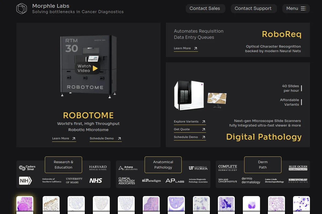Viewport: 322px width, 214px height.
Task: Click the 40 Slides per hour text
Action: [x=290, y=88]
